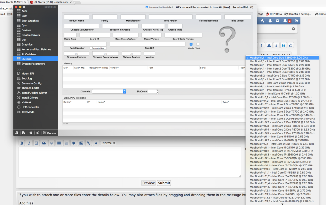The width and height of the screenshot is (326, 205).
Task: Click the share icon in bottom toolbar
Action: pos(38,133)
